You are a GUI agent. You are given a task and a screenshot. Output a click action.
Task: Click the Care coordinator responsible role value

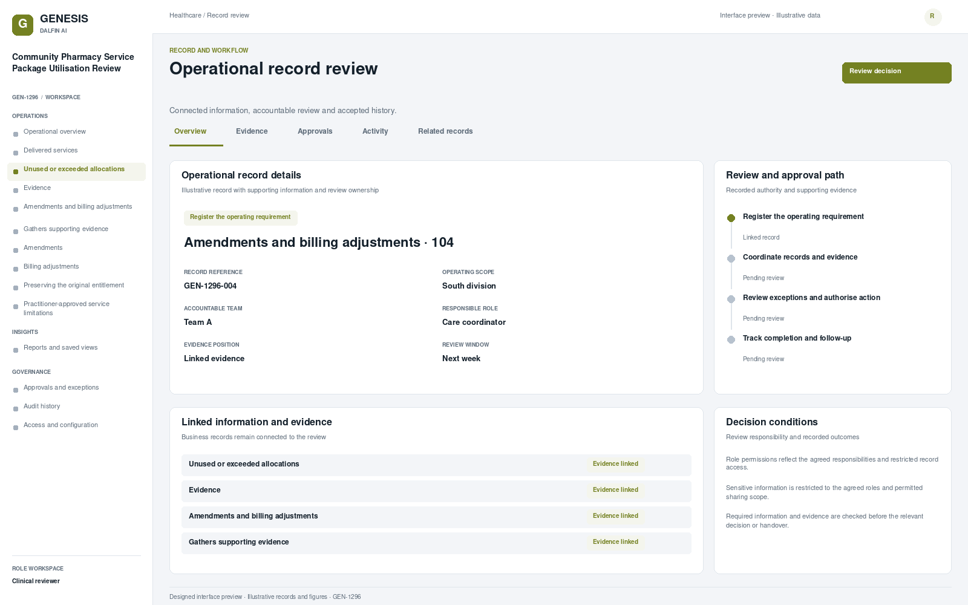click(x=474, y=322)
